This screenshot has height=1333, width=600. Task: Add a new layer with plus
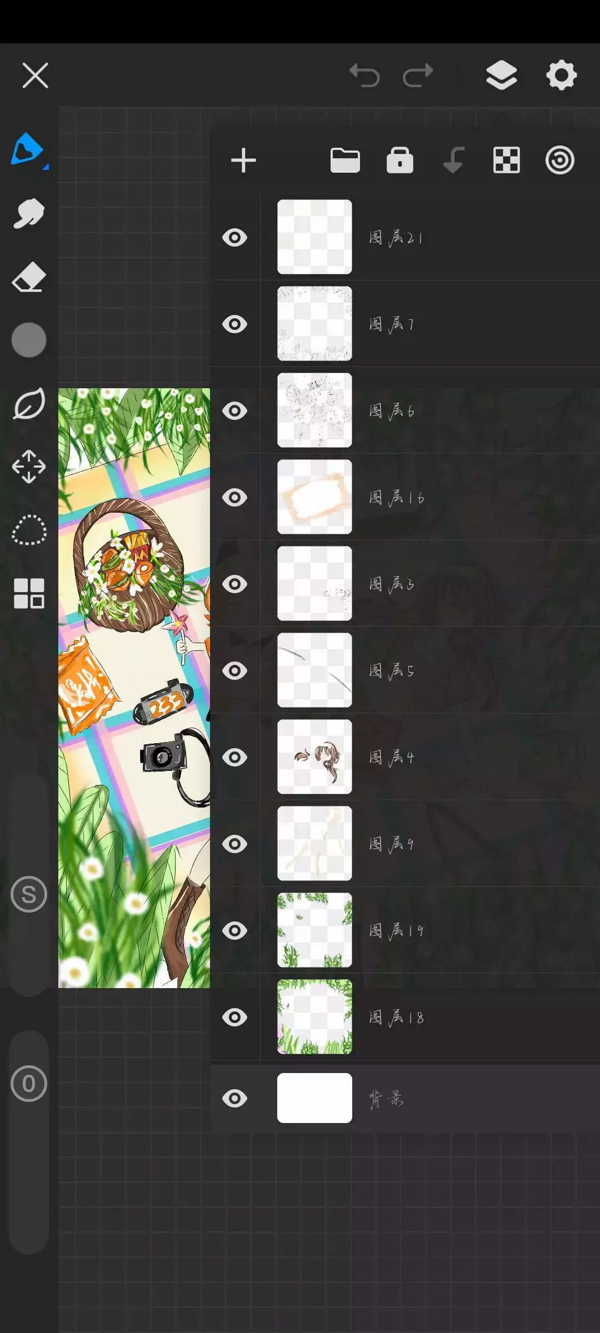pyautogui.click(x=243, y=161)
